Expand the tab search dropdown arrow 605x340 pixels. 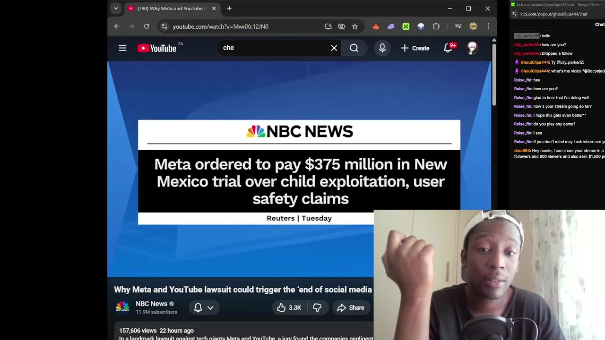(116, 8)
